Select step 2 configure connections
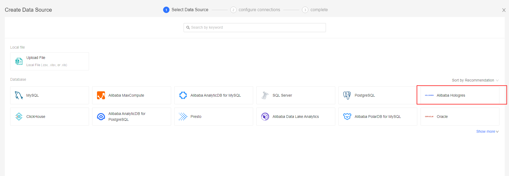 click(x=255, y=10)
